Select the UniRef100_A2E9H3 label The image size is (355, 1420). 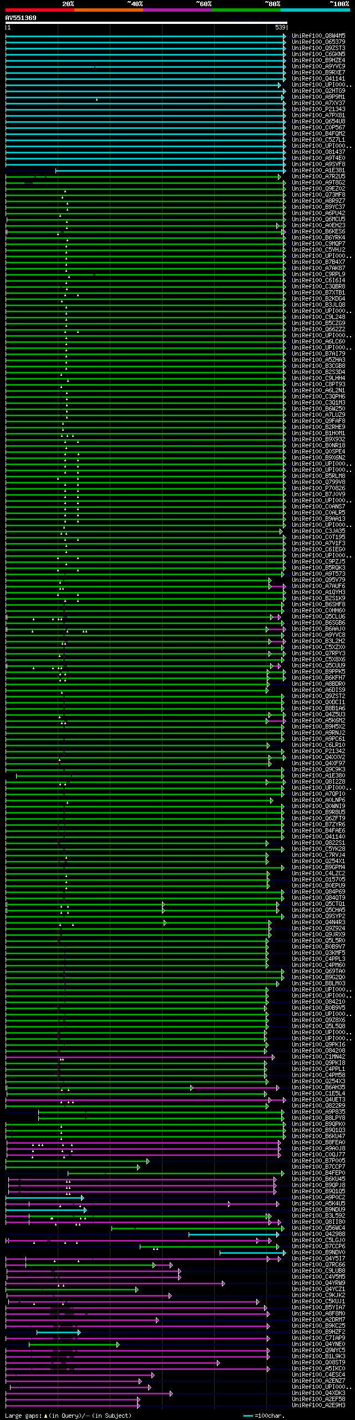click(318, 1406)
